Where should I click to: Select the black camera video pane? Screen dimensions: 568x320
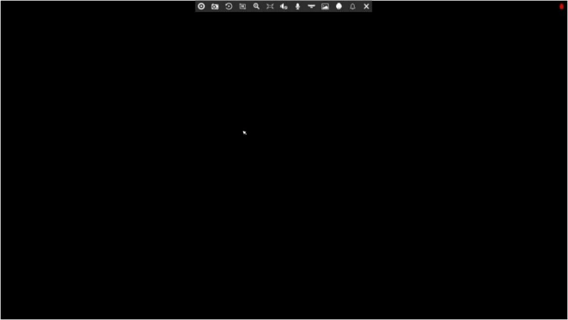click(284, 163)
